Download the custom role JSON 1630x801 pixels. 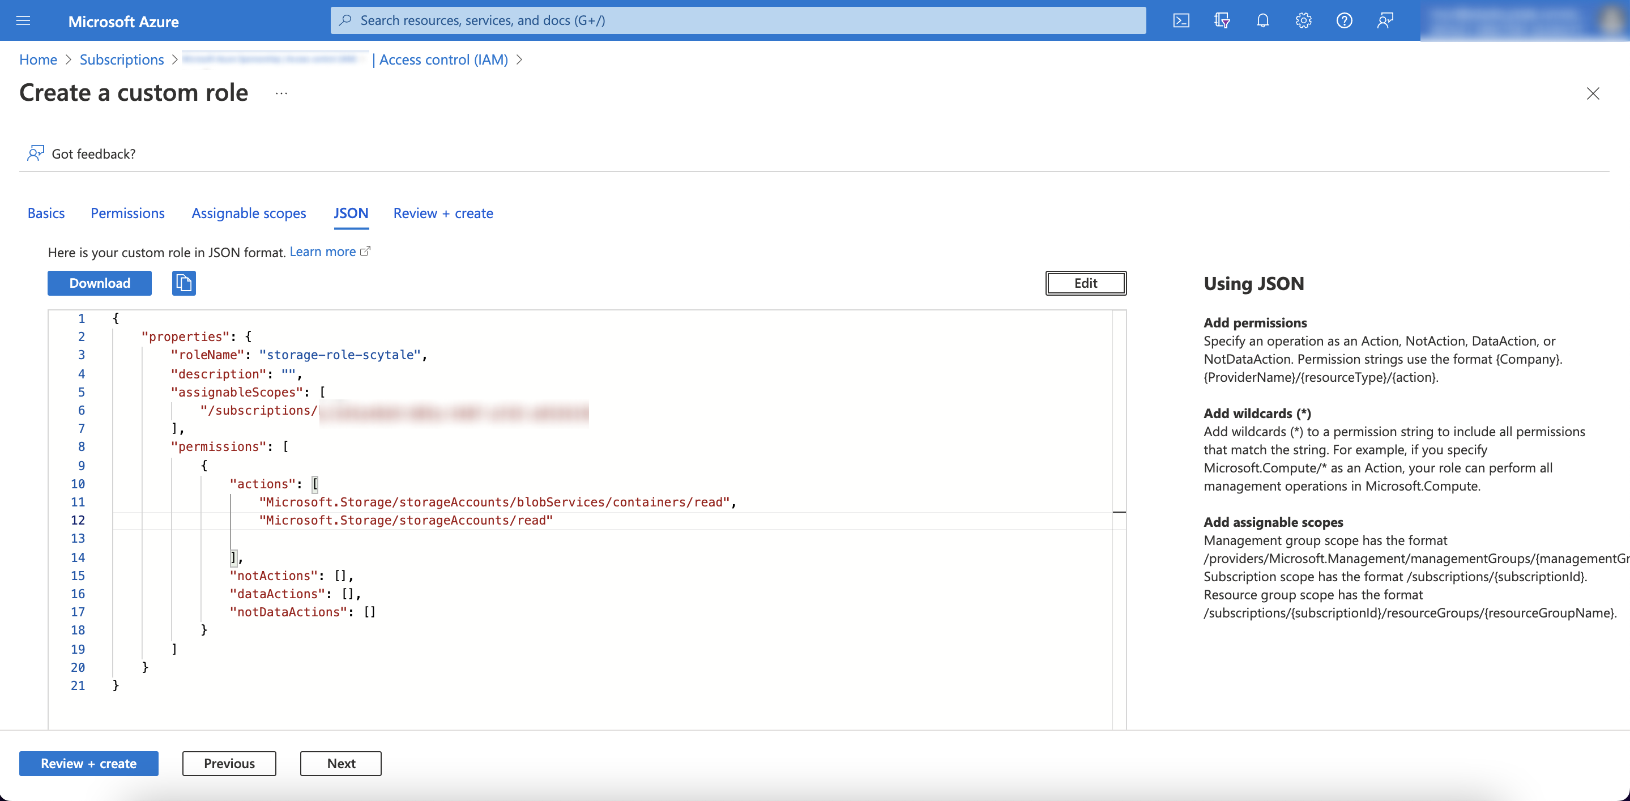[99, 283]
